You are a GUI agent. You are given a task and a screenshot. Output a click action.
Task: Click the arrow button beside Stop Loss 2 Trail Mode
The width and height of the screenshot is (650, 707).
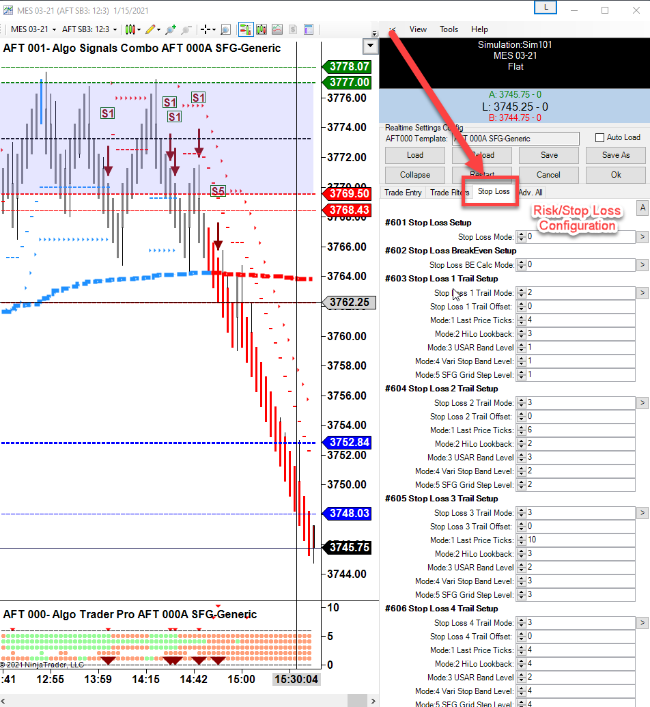click(x=642, y=403)
